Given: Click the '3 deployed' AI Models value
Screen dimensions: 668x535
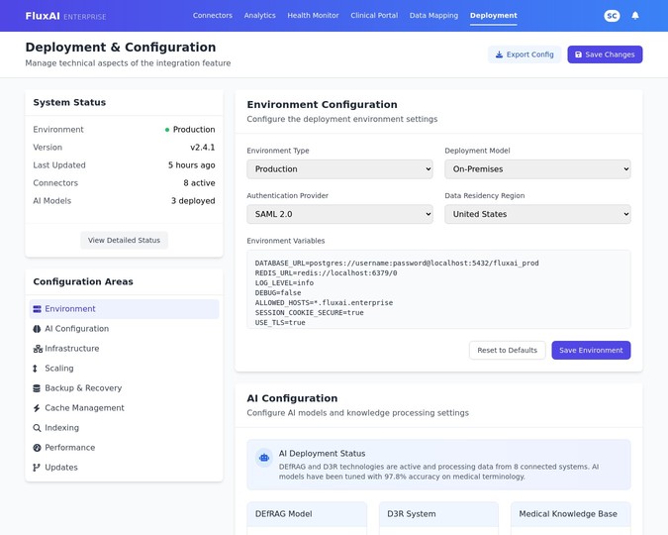Looking at the screenshot, I should pyautogui.click(x=193, y=201).
